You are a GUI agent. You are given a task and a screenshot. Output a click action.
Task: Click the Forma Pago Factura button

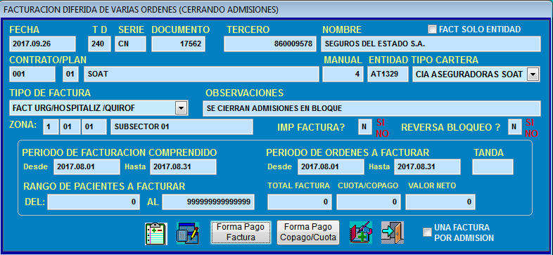(x=241, y=232)
